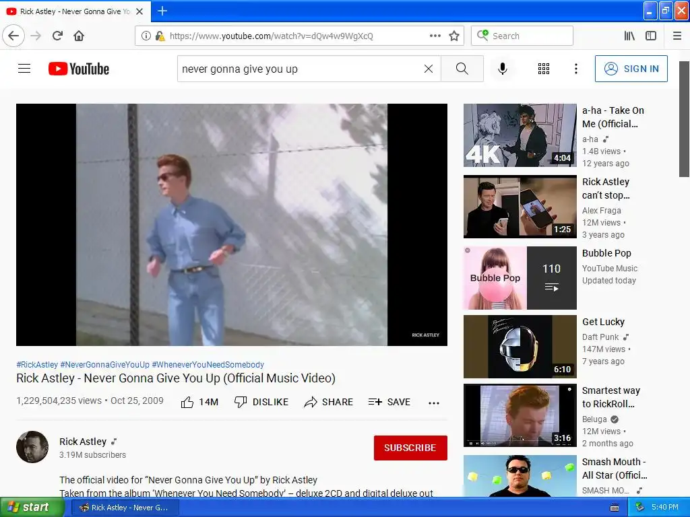Viewport: 690px width, 517px height.
Task: Open the #WheneverYouNeedSomebody hashtag link
Action: coord(208,364)
